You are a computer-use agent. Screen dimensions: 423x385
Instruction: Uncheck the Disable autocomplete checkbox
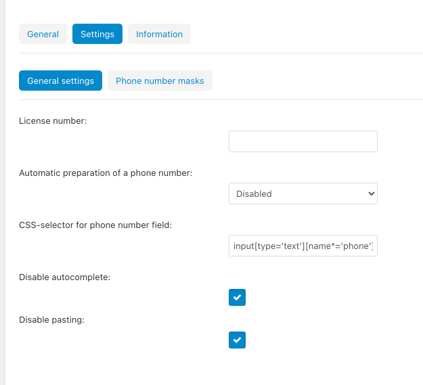pyautogui.click(x=237, y=298)
